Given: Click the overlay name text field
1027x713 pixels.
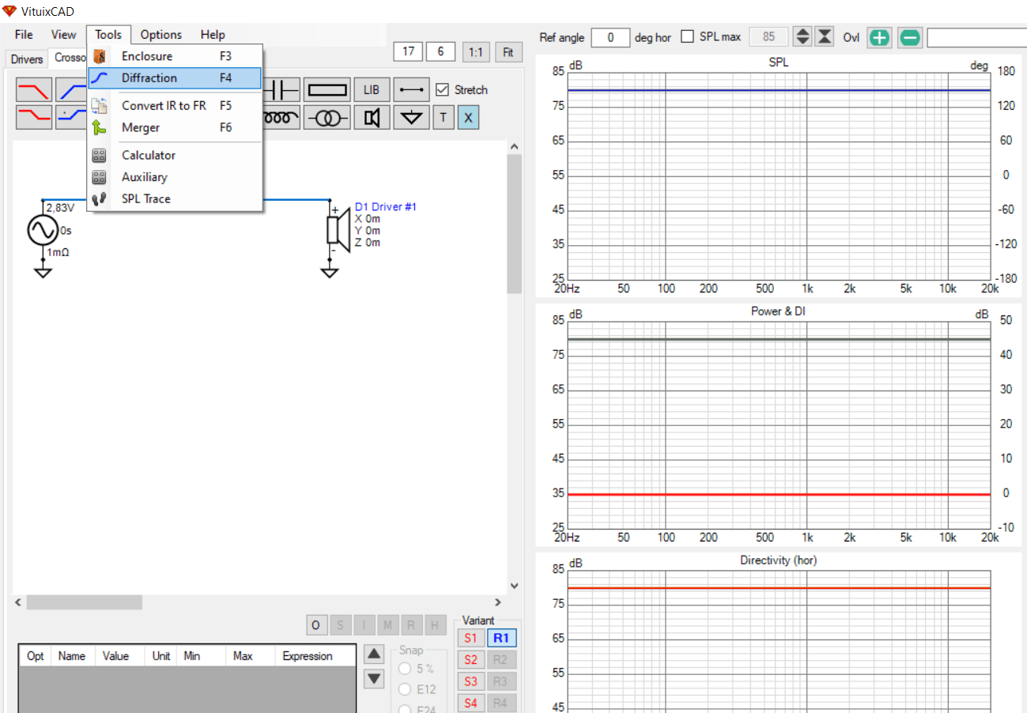Looking at the screenshot, I should [977, 37].
